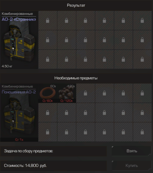
Task: Click the Результат section header
Action: (x=76, y=5)
